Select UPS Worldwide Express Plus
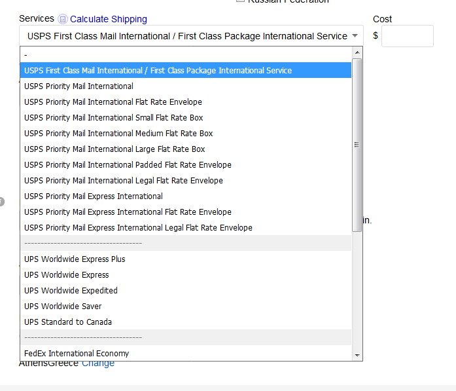The height and width of the screenshot is (391, 456). (186, 259)
